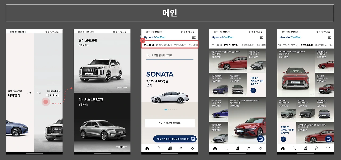
Task: Tap bar chart icon on #현대추천 selected screen
Action: point(305,148)
